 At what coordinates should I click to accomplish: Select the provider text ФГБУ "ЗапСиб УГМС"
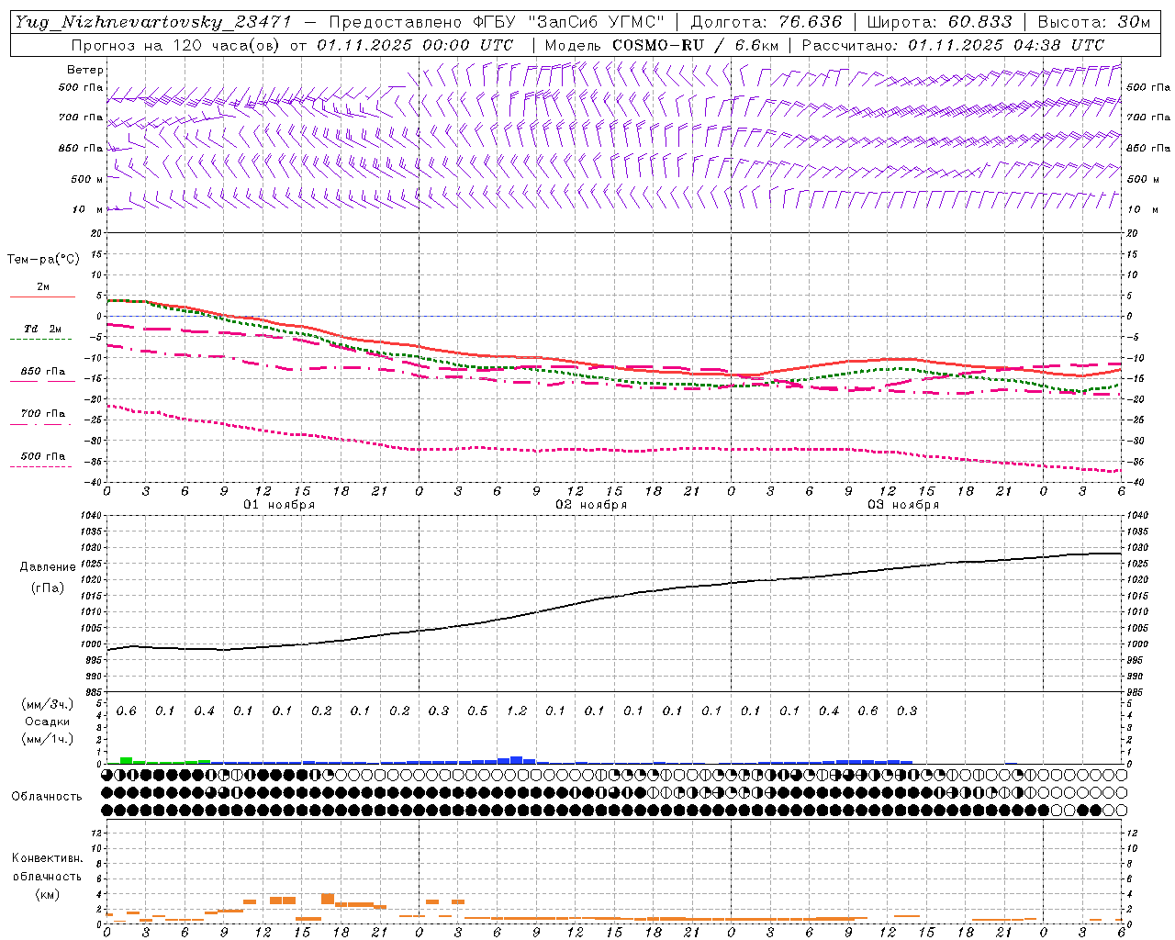(566, 22)
